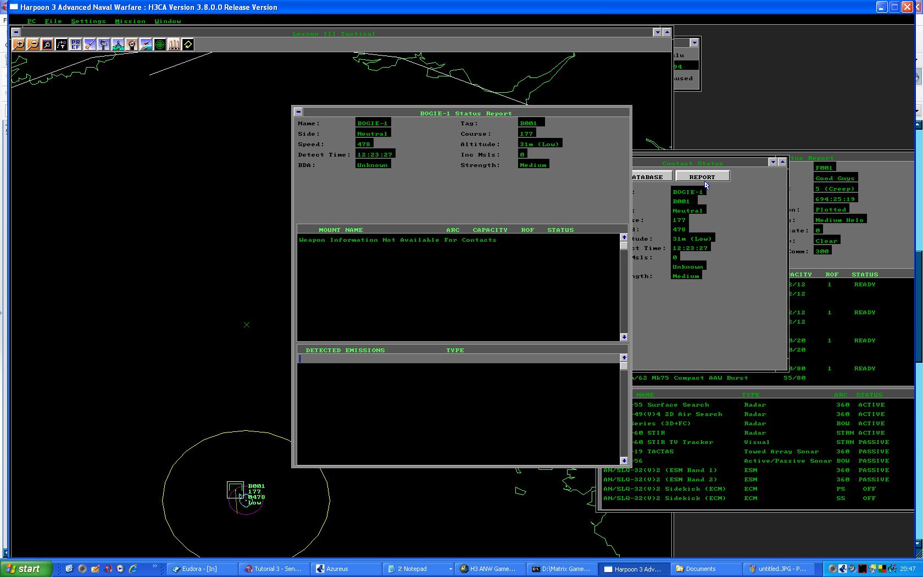Viewport: 923px width, 577px height.
Task: Click the system tray clock showing 20:47
Action: point(908,569)
